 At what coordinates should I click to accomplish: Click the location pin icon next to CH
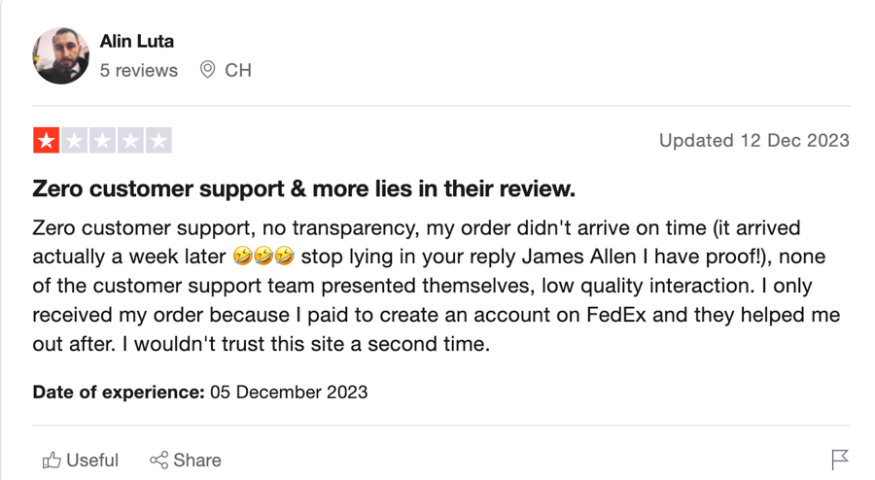coord(208,70)
